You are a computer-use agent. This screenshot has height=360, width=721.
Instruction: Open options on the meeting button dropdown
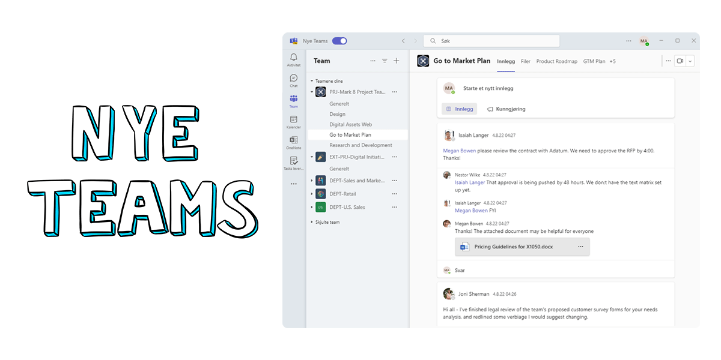pos(690,61)
